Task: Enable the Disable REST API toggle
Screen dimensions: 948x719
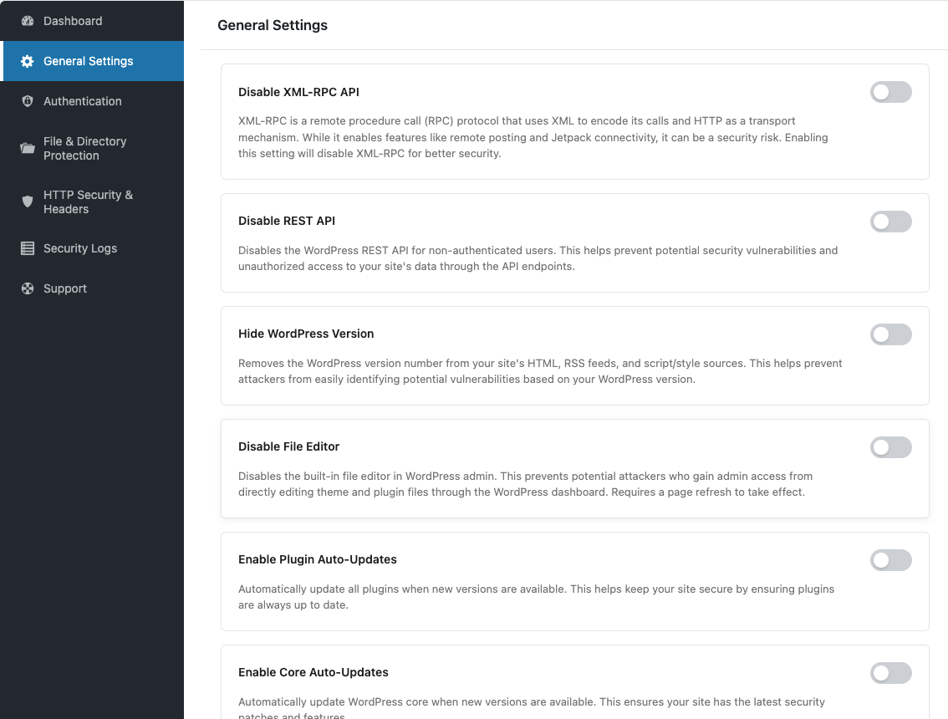Action: pos(890,222)
